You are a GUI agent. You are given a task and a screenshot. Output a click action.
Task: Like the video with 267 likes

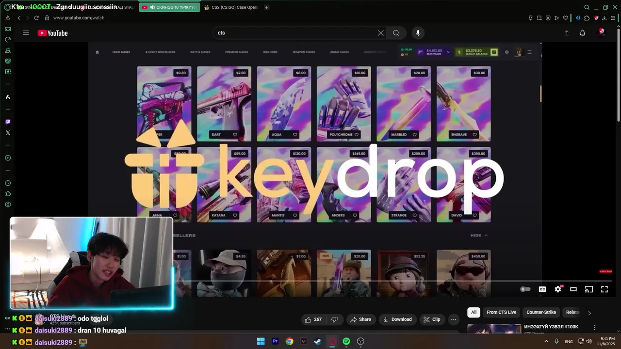(313, 319)
